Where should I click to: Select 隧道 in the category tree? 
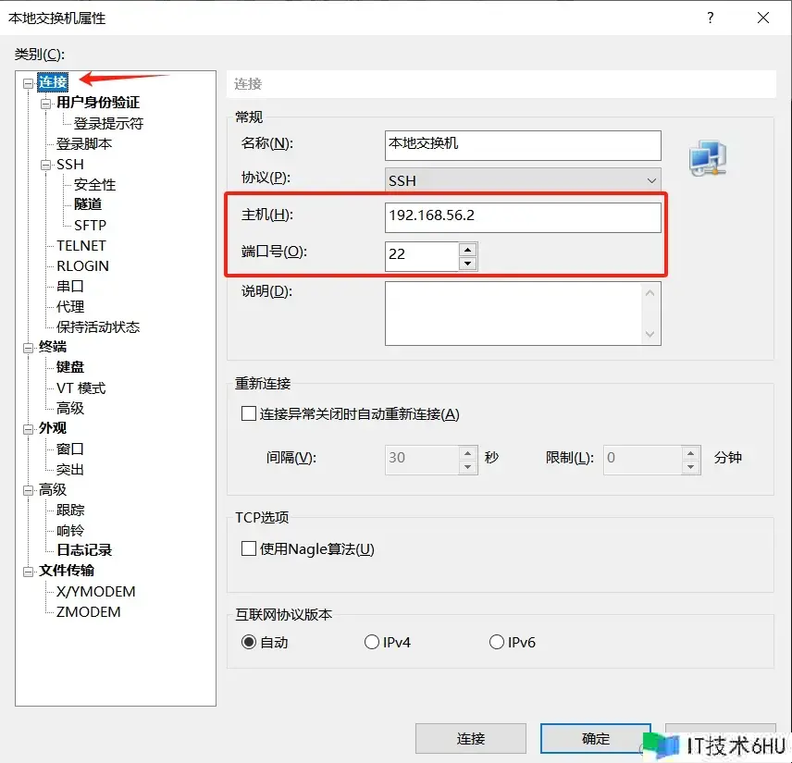(x=88, y=204)
